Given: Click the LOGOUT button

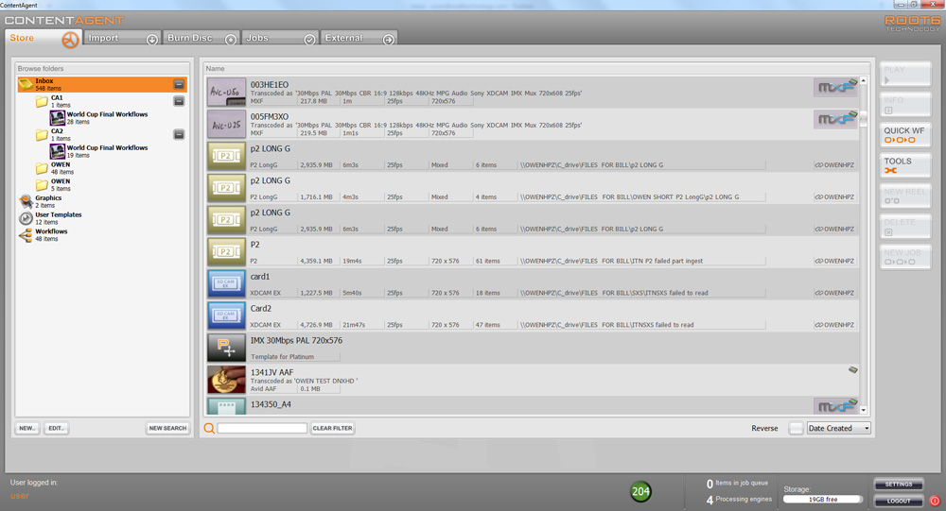Looking at the screenshot, I should coord(899,501).
